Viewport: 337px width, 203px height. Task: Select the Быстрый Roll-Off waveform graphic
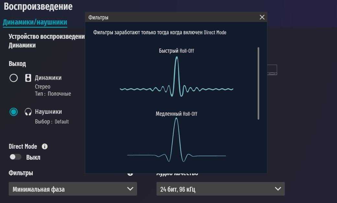(x=176, y=78)
